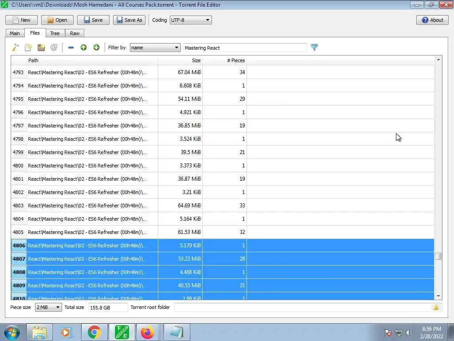The width and height of the screenshot is (454, 341).
Task: Click size 64.69 MiB in row 4803
Action: [189, 206]
